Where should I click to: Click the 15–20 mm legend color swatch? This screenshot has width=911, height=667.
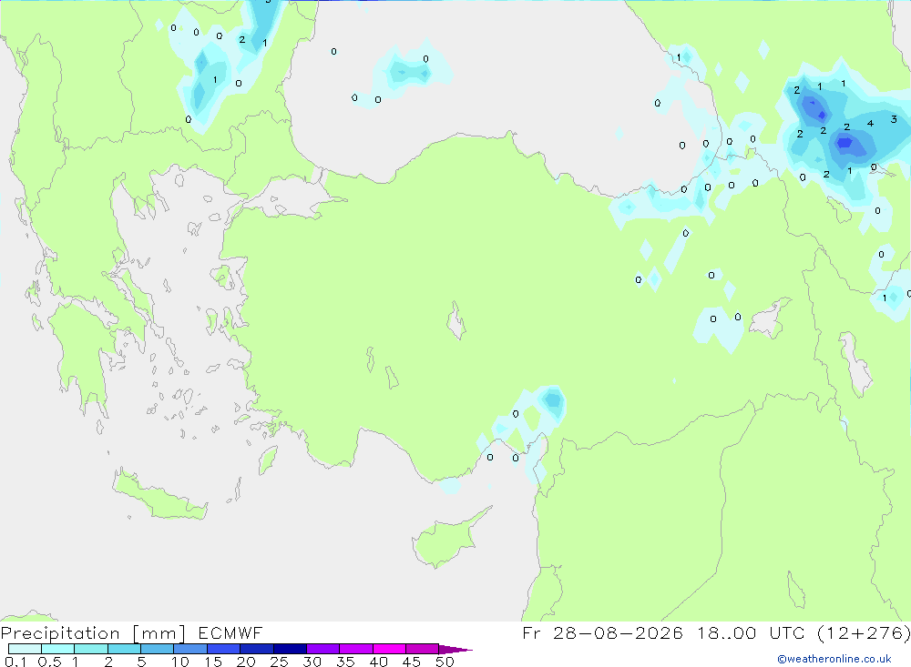tap(224, 649)
